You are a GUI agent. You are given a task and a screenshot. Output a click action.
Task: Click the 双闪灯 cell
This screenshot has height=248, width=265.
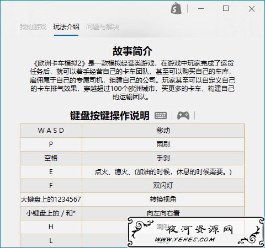[163, 186]
